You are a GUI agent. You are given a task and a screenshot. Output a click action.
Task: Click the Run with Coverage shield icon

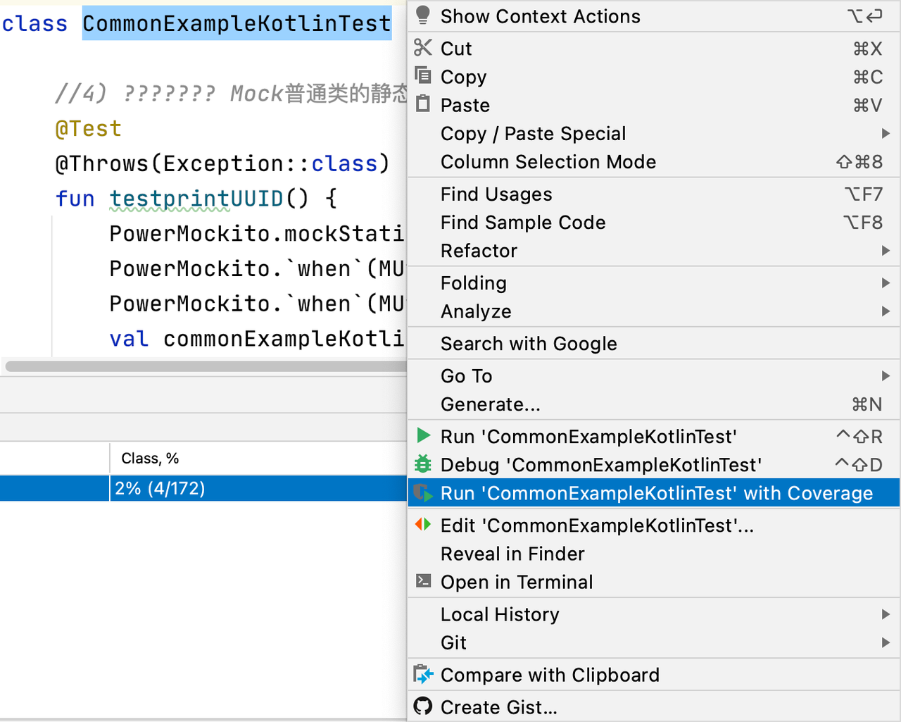(x=423, y=492)
